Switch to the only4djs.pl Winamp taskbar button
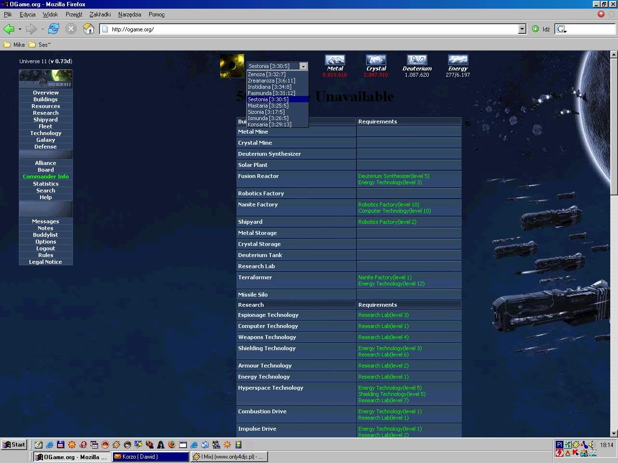This screenshot has width=618, height=463. (229, 457)
